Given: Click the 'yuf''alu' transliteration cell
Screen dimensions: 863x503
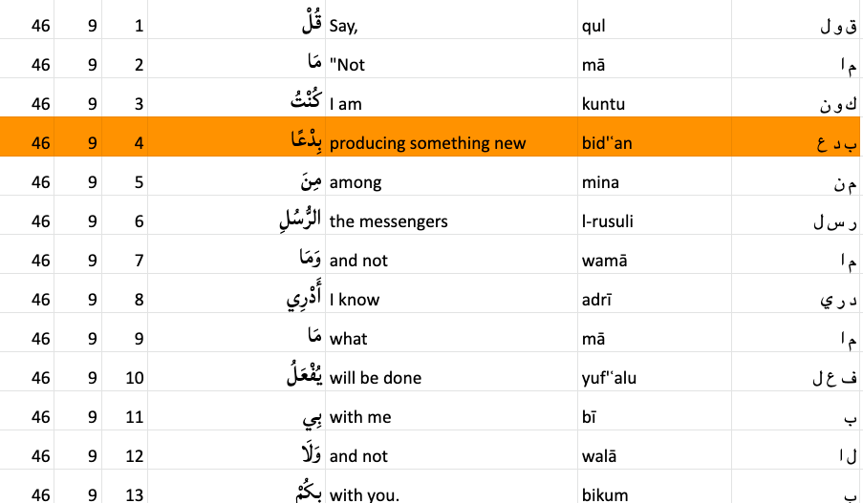Looking at the screenshot, I should pos(609,378).
